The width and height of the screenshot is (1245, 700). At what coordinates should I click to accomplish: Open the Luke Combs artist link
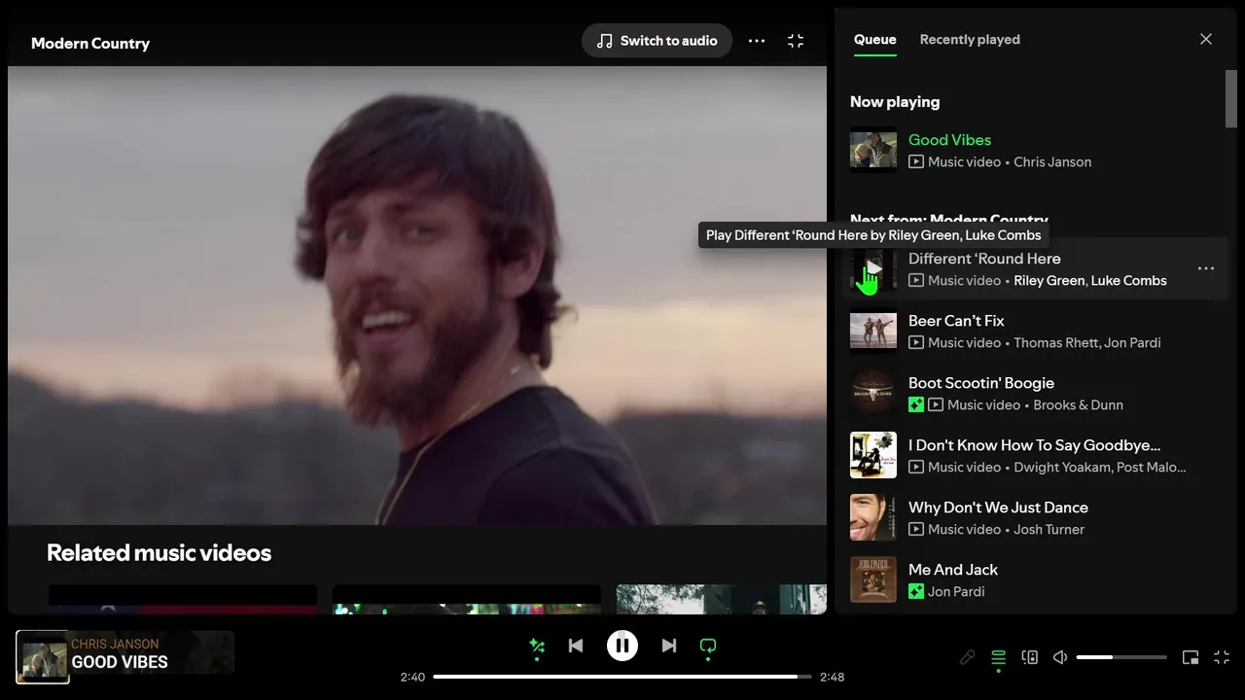(x=1129, y=281)
